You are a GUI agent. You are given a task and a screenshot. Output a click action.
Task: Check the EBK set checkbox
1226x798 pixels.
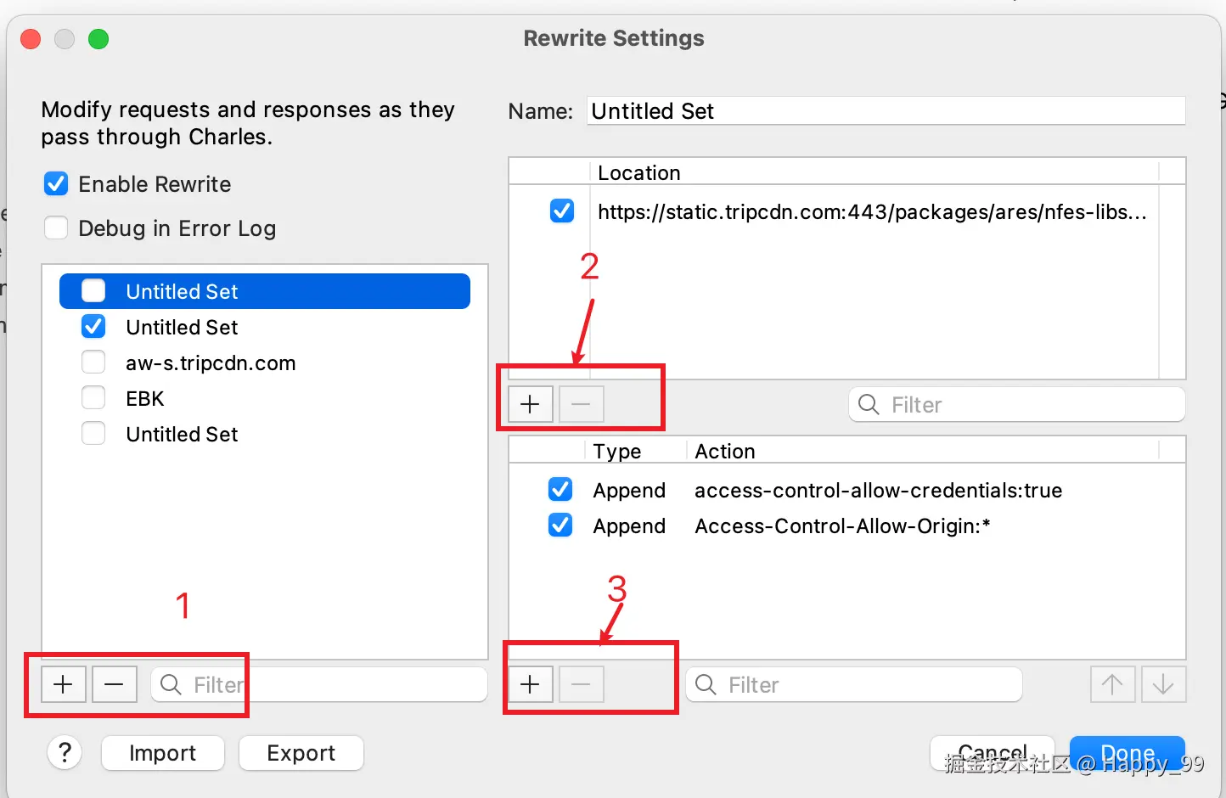pos(93,398)
